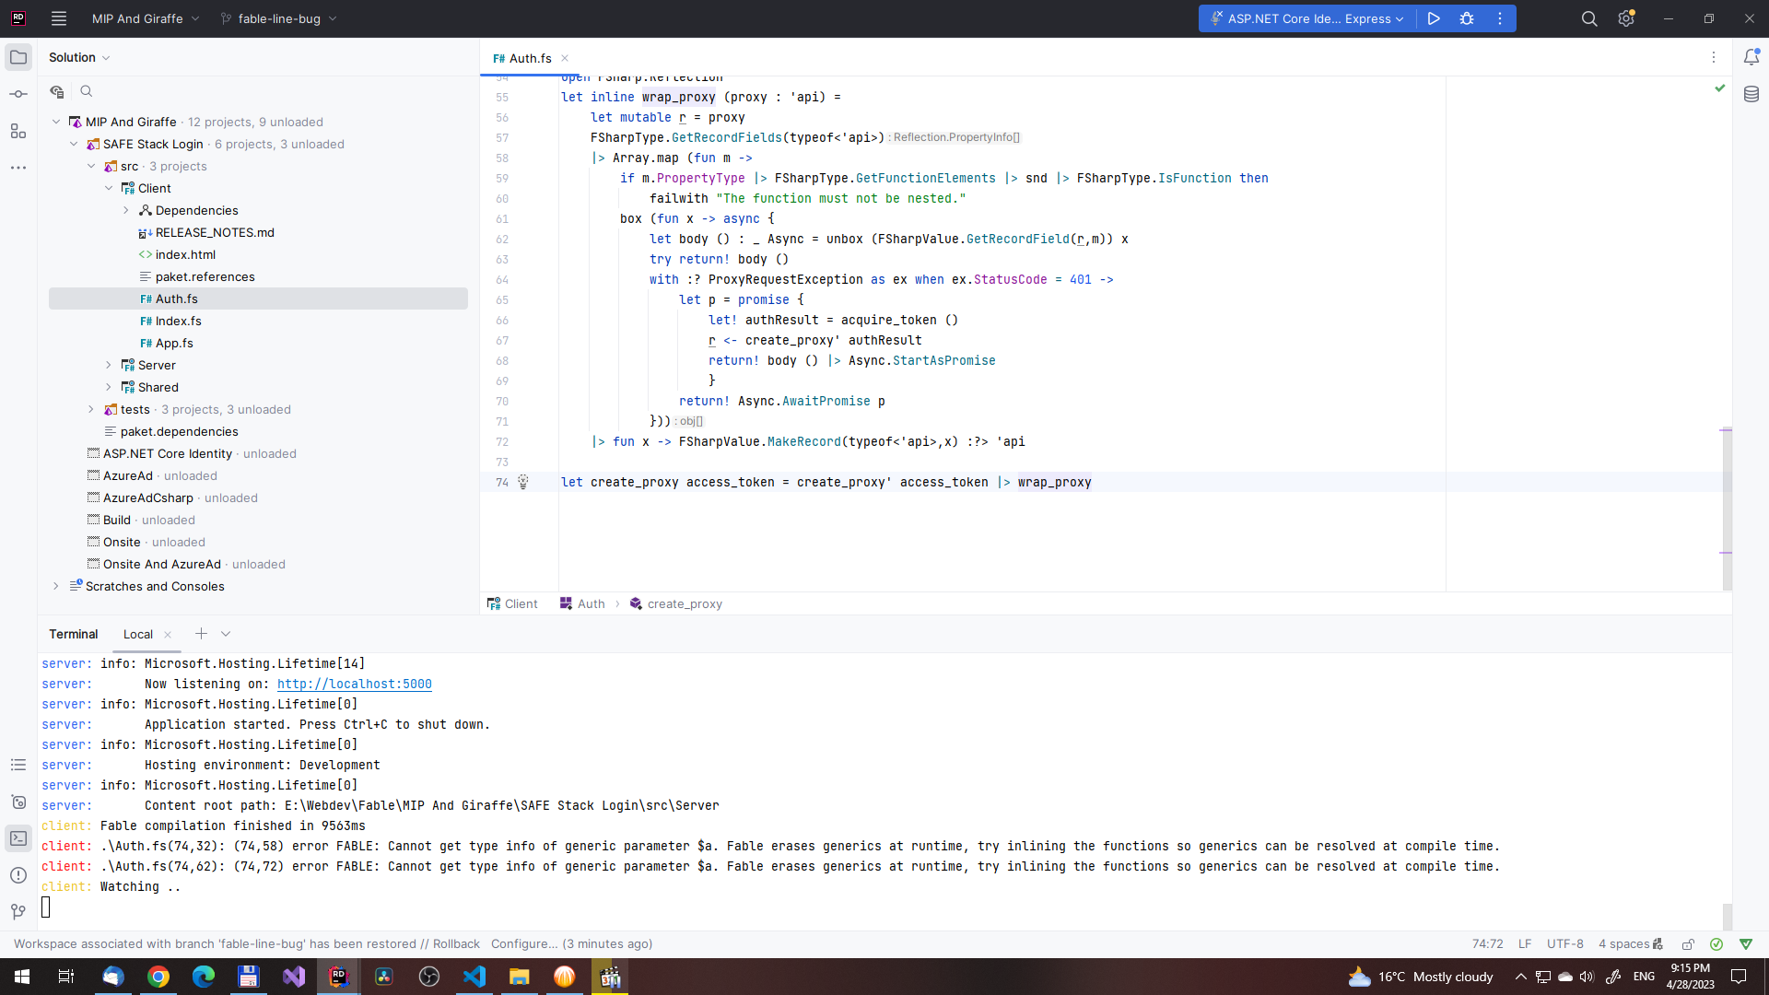
Task: Select the Terminal tool window icon in sidebar
Action: pos(18,838)
